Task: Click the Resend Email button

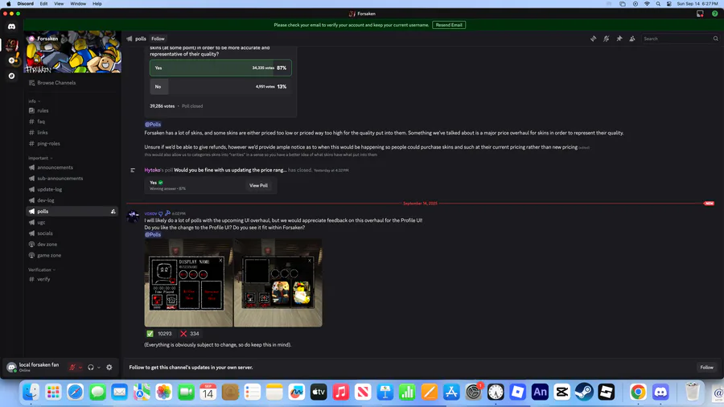Action: tap(449, 25)
